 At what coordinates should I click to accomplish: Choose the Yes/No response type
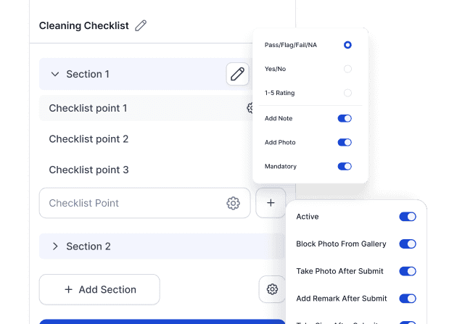(x=347, y=69)
